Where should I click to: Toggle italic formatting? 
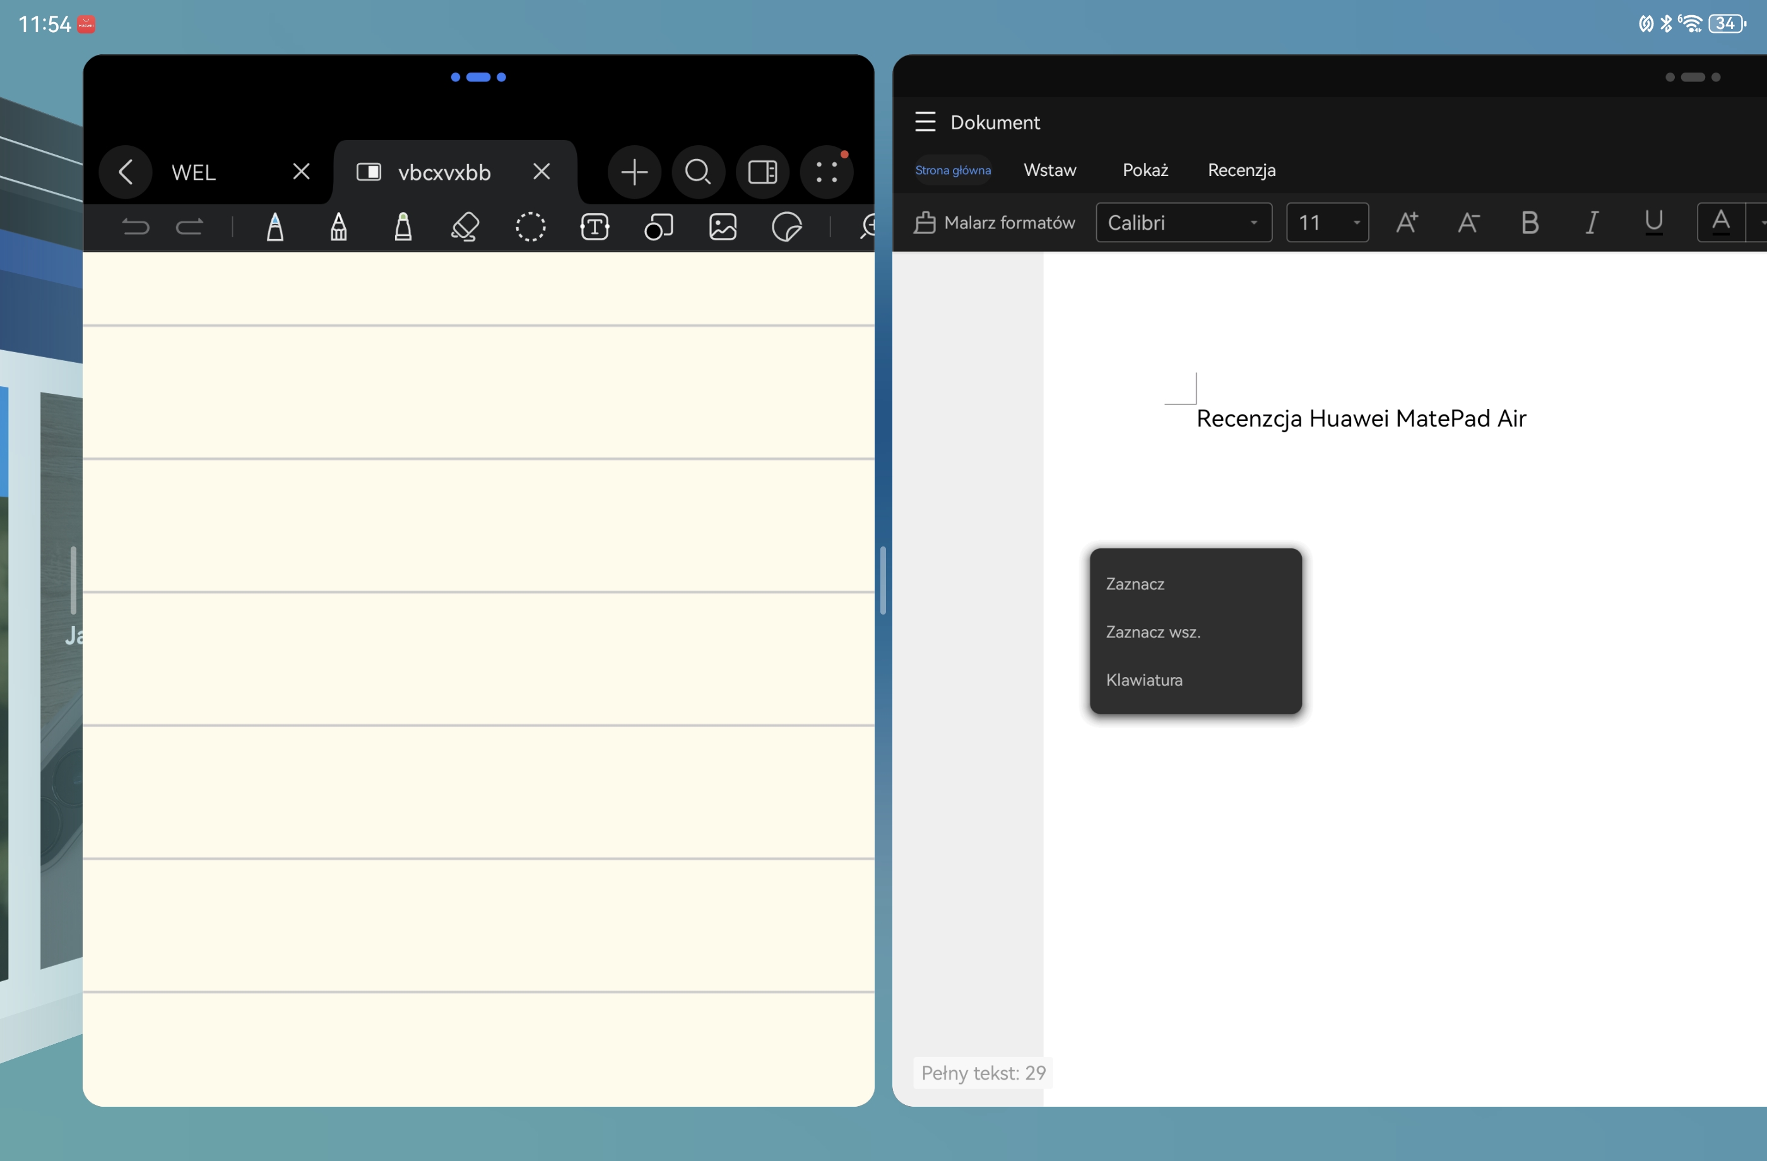click(x=1591, y=223)
